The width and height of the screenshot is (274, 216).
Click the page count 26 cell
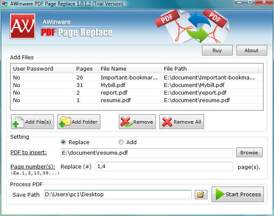[x=80, y=77]
